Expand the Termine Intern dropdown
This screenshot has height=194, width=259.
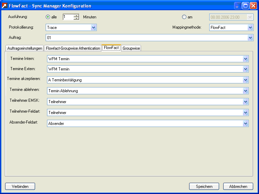(x=245, y=59)
